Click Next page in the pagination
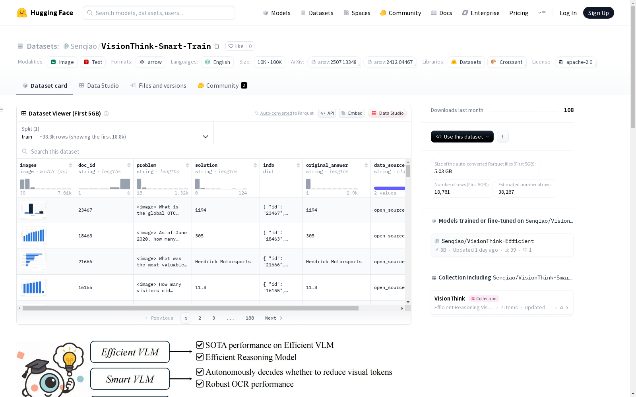 [x=273, y=318]
